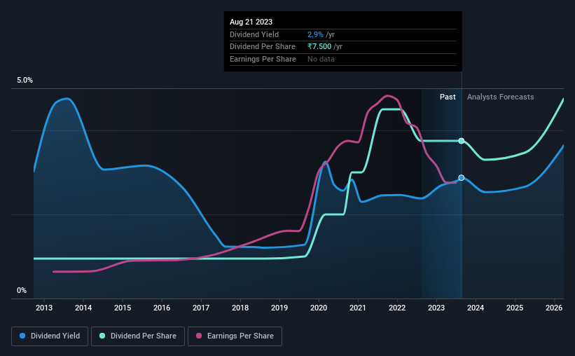Click the No data earnings tooltip text

click(321, 60)
